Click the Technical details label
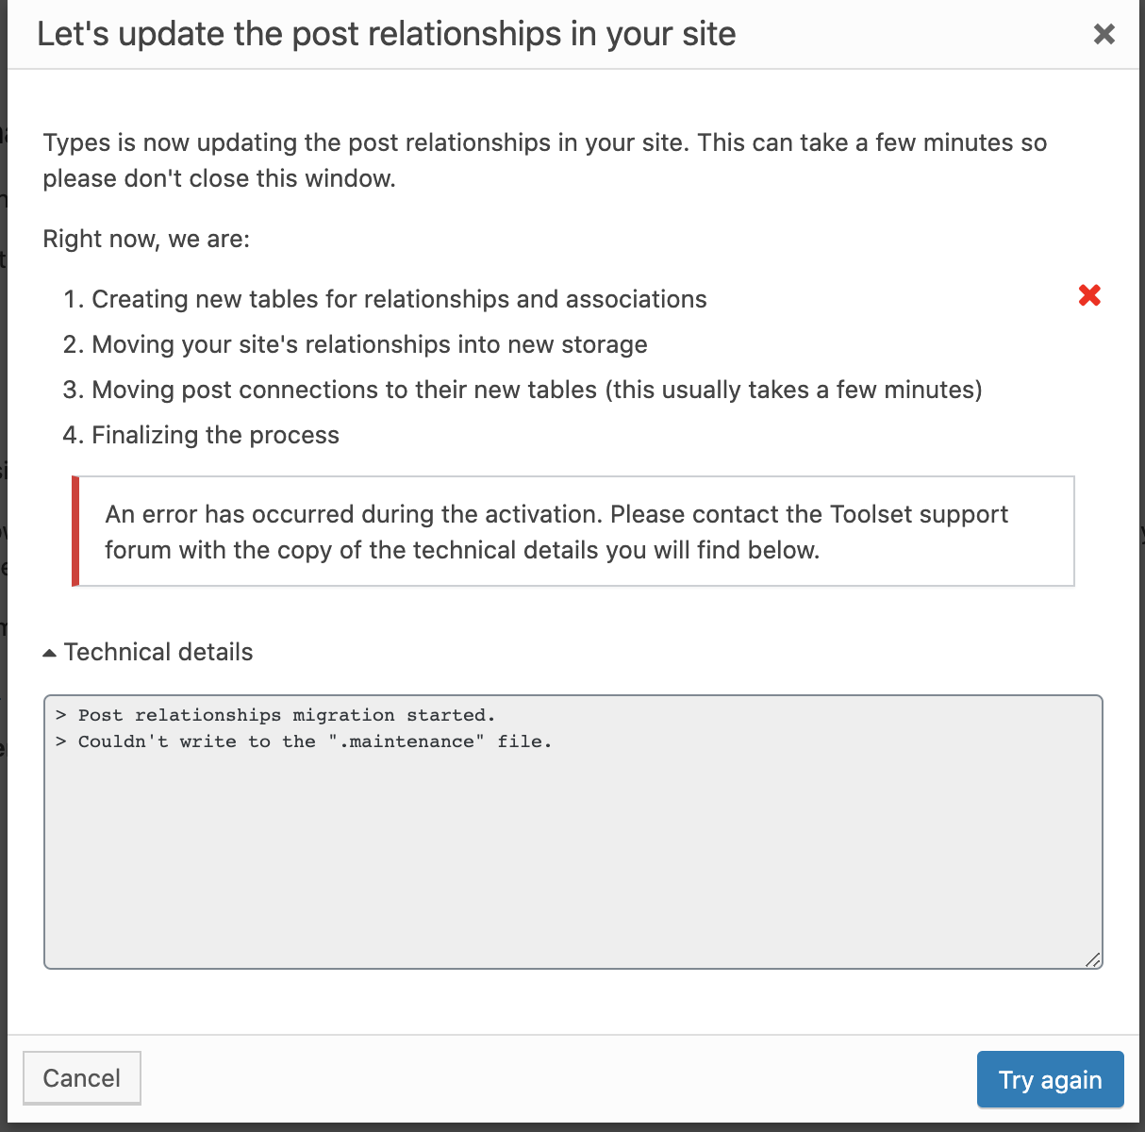The image size is (1145, 1132). coord(158,652)
